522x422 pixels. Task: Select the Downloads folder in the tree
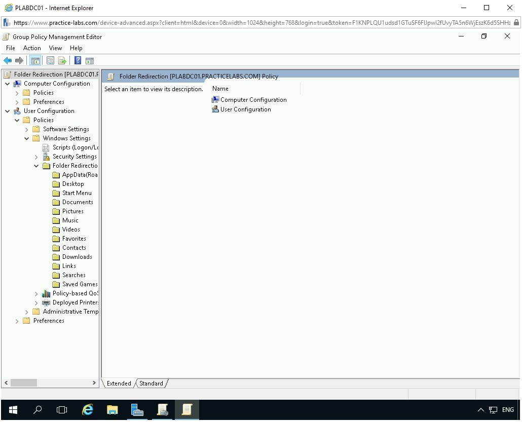(x=77, y=257)
